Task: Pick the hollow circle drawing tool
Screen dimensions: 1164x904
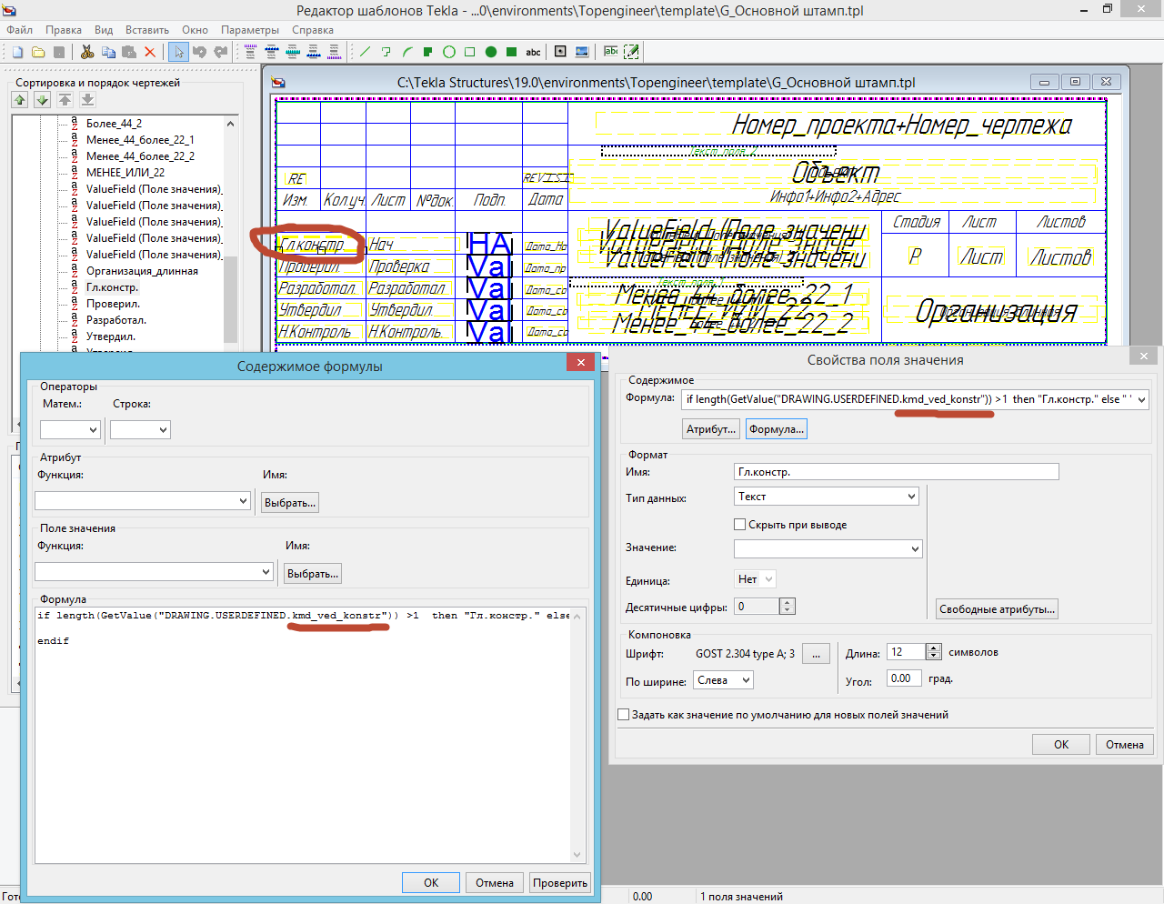Action: click(449, 52)
